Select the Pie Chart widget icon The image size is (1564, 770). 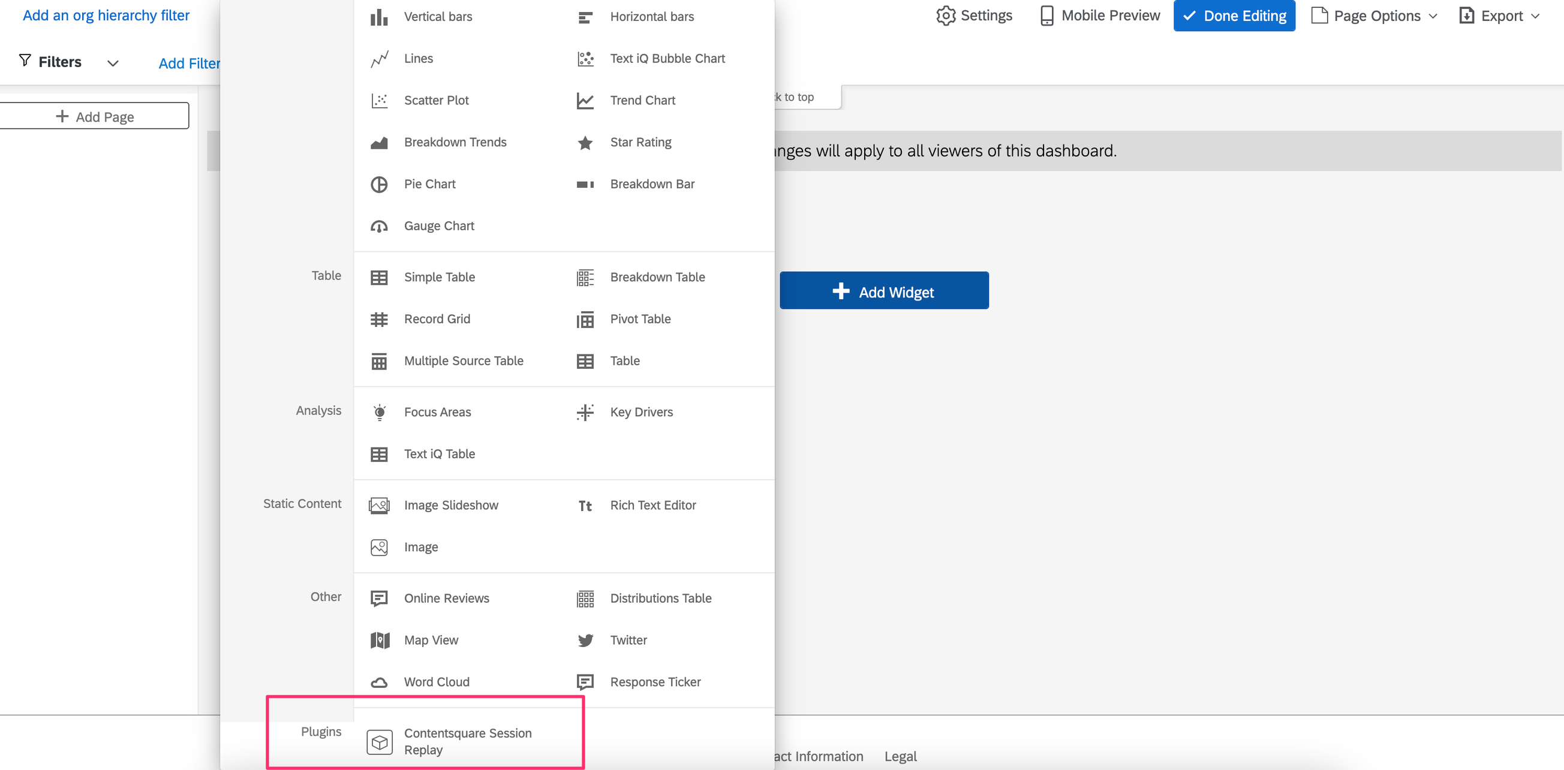click(x=379, y=184)
